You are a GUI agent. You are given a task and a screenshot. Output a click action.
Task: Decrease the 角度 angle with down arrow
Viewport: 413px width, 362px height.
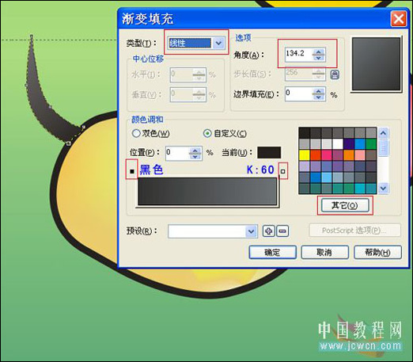[x=319, y=58]
